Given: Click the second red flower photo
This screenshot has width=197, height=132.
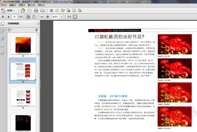Looking at the screenshot, I should point(175,68).
